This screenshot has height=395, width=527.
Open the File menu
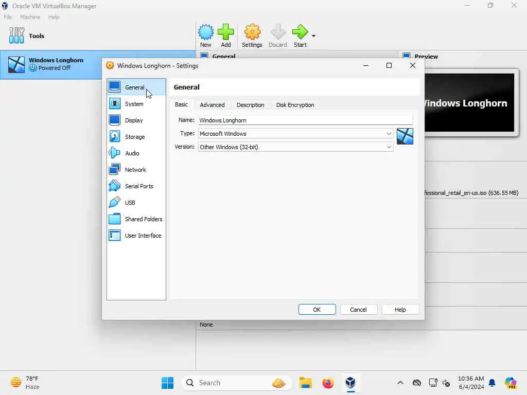(8, 17)
